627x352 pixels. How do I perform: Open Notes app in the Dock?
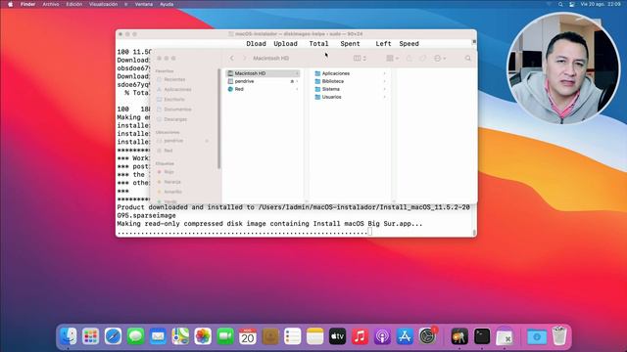coord(314,336)
